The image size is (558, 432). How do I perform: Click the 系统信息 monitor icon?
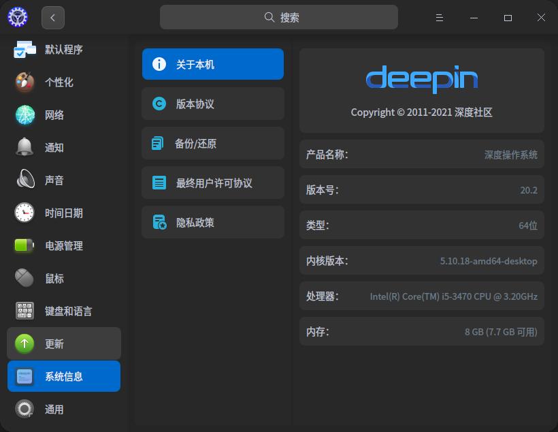[24, 376]
